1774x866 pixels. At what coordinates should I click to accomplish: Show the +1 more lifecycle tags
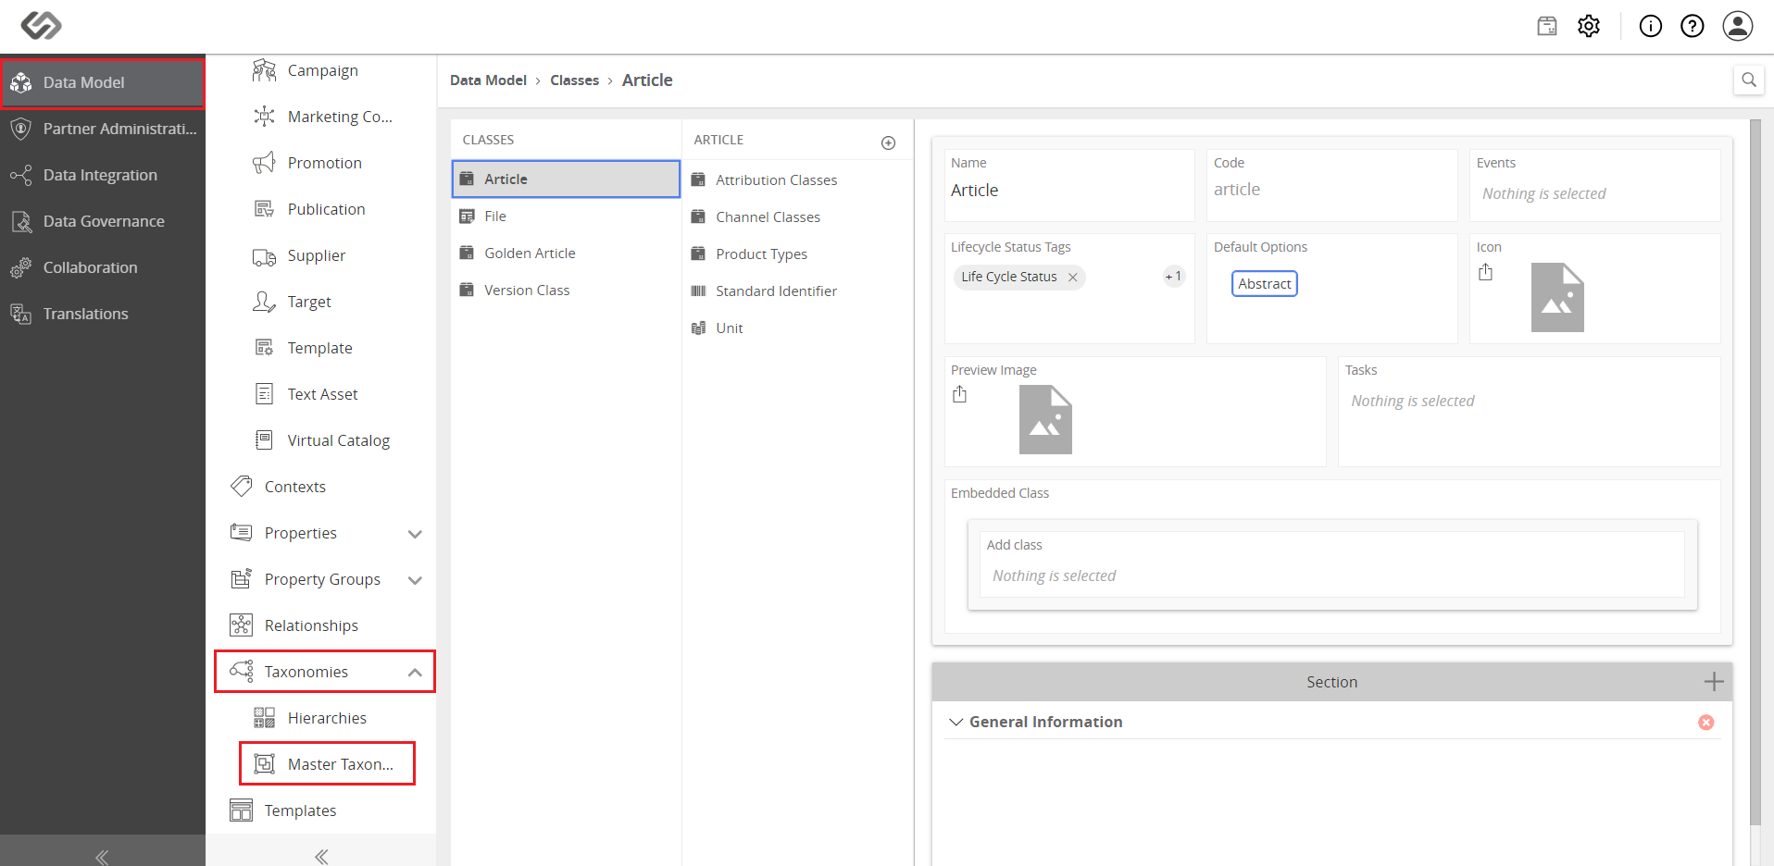(x=1173, y=277)
